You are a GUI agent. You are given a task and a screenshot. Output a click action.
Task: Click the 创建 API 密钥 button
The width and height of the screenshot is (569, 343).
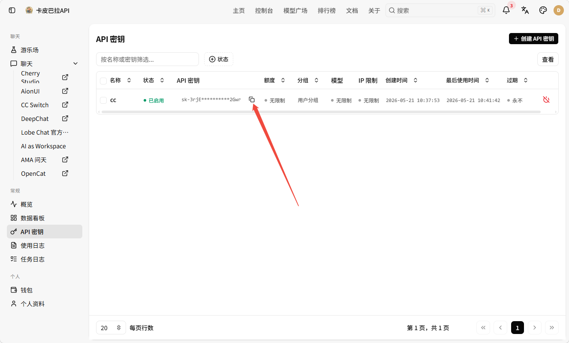[x=533, y=39]
